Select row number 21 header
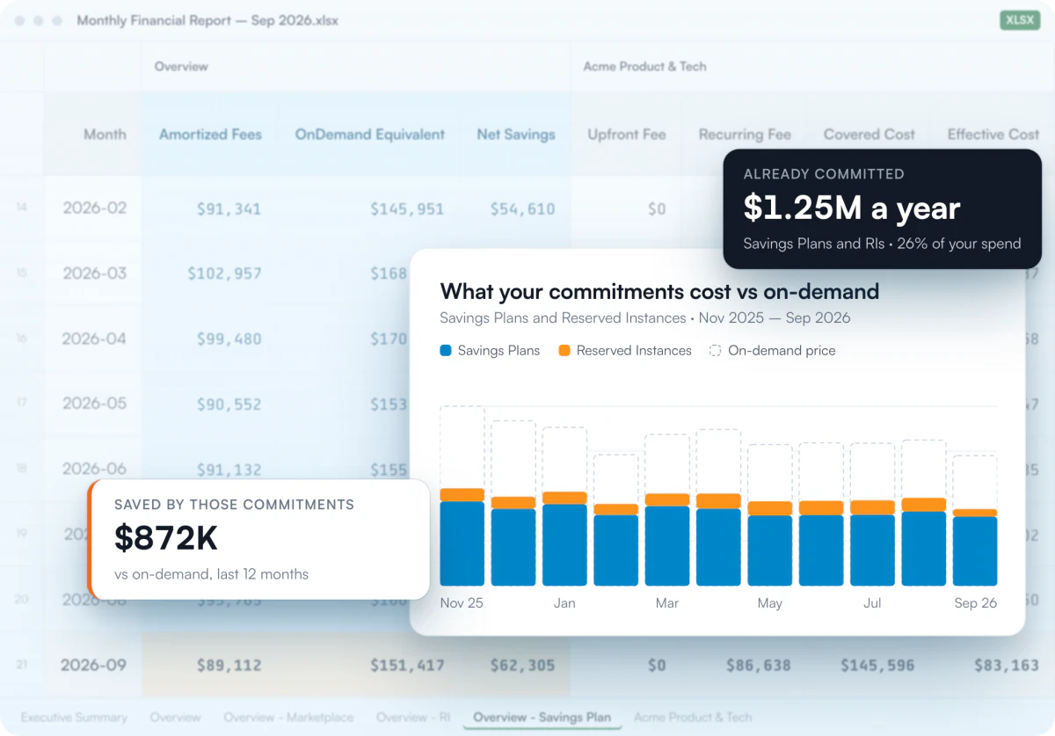 click(x=22, y=665)
